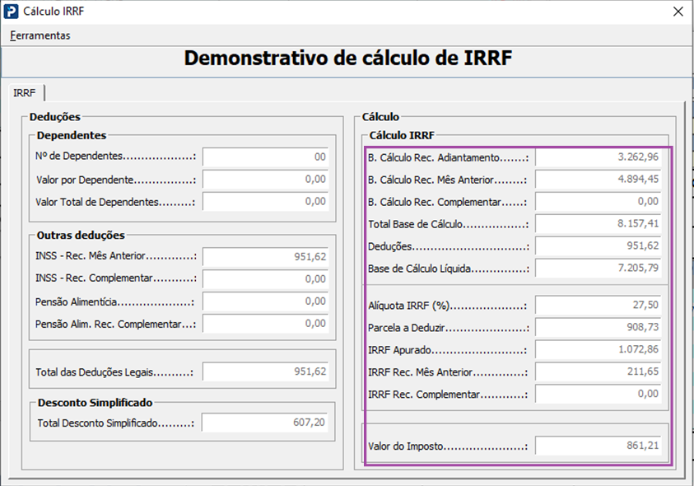The image size is (694, 486).
Task: Click the Total Base de Cálculo field
Action: 599,224
